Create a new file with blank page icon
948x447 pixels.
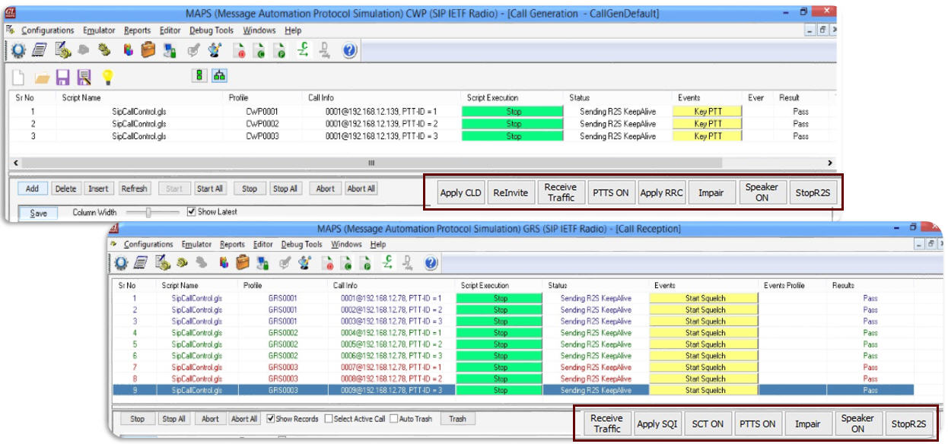pos(19,77)
